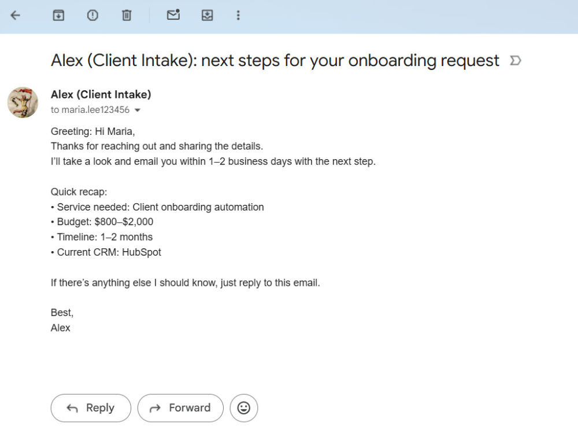This screenshot has height=434, width=578.
Task: Click 'If there's anything else' sentence
Action: (x=186, y=283)
